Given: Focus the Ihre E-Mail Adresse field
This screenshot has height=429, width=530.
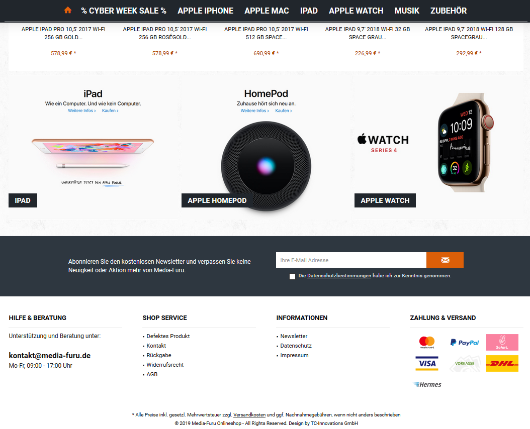Looking at the screenshot, I should (x=351, y=260).
